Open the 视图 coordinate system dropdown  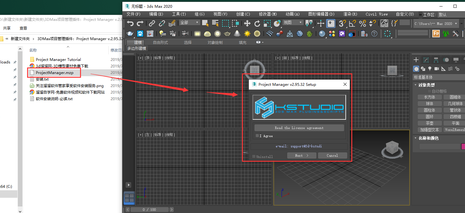tap(293, 22)
